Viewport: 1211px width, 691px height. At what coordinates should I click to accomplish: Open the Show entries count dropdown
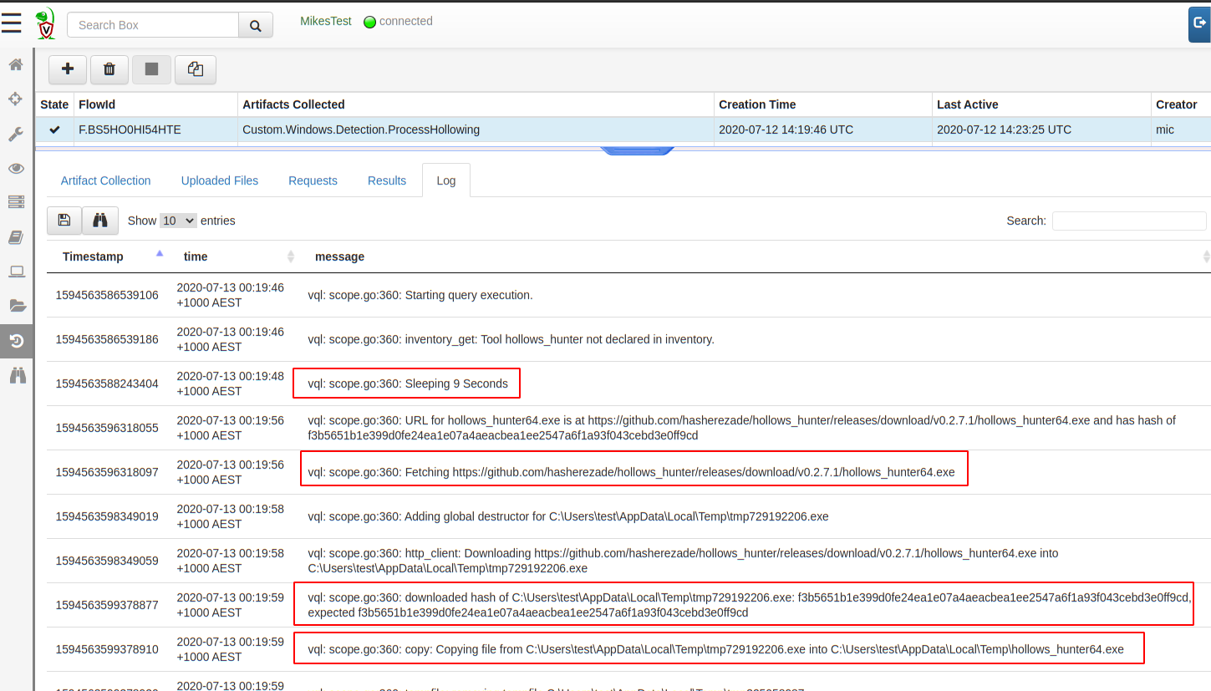click(178, 221)
